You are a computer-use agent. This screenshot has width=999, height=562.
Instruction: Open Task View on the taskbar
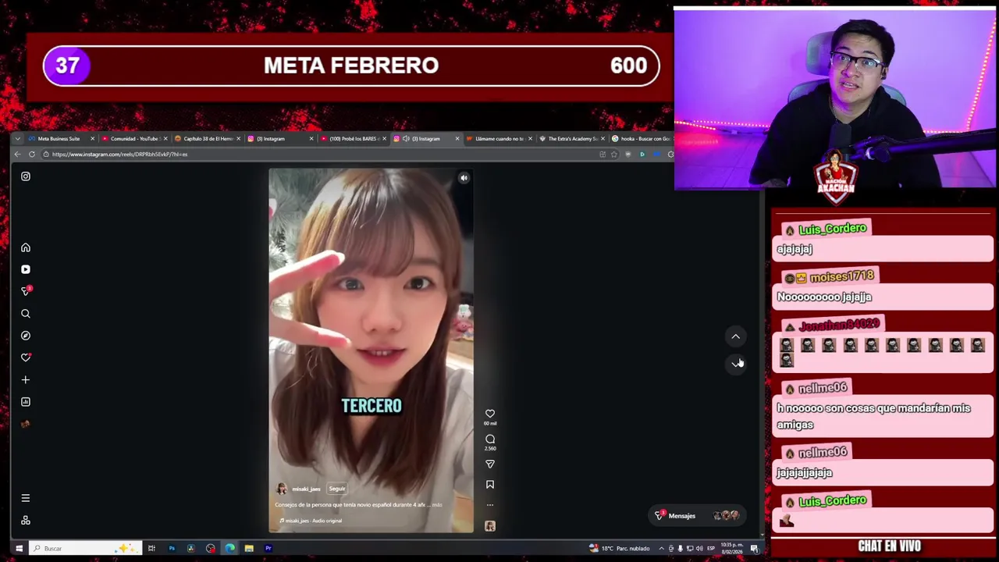[x=151, y=549]
